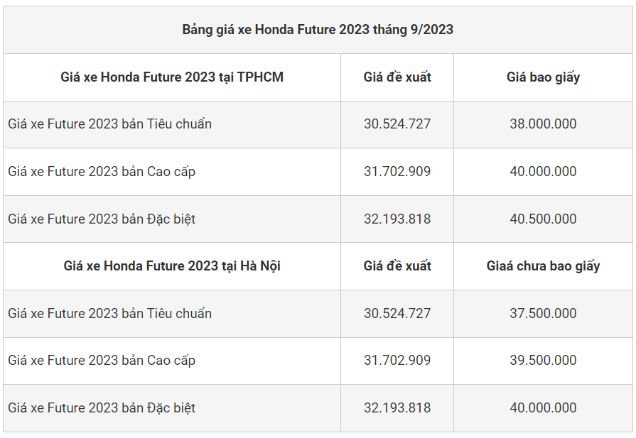636x438 pixels.
Task: Select Hà Nội row bản Cao cấp label
Action: point(102,361)
